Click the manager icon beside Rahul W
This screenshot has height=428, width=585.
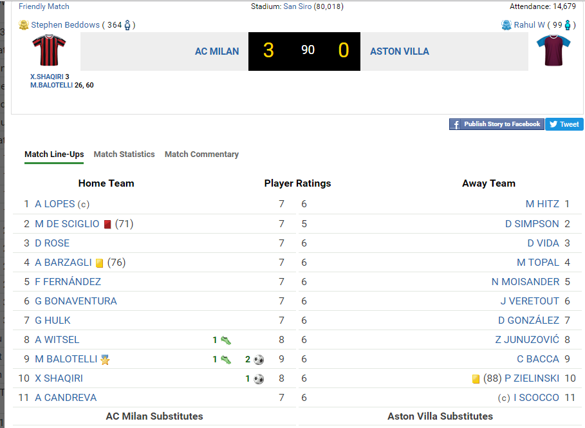[506, 25]
